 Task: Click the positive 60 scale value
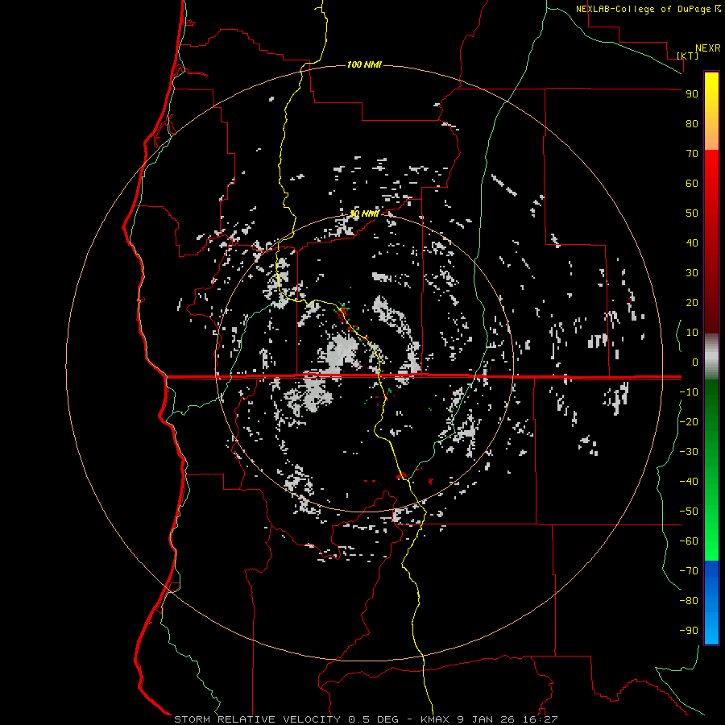click(x=692, y=183)
